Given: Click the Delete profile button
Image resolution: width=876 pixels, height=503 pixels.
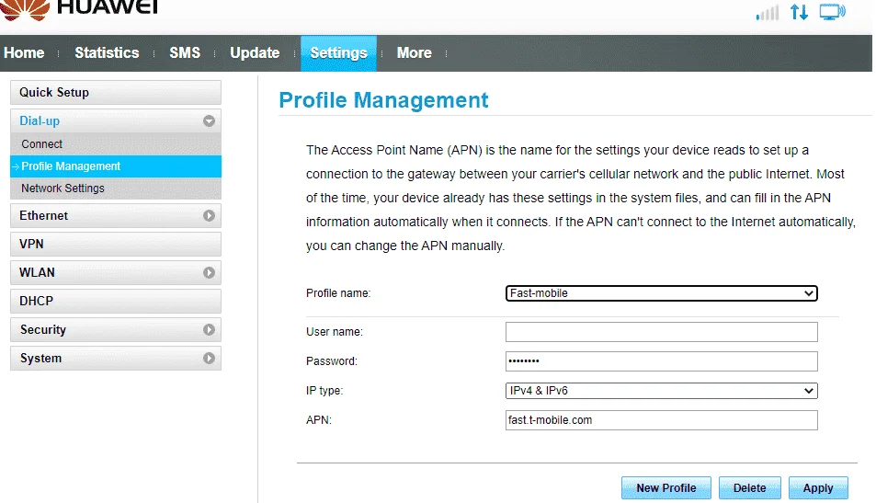Looking at the screenshot, I should (x=749, y=488).
